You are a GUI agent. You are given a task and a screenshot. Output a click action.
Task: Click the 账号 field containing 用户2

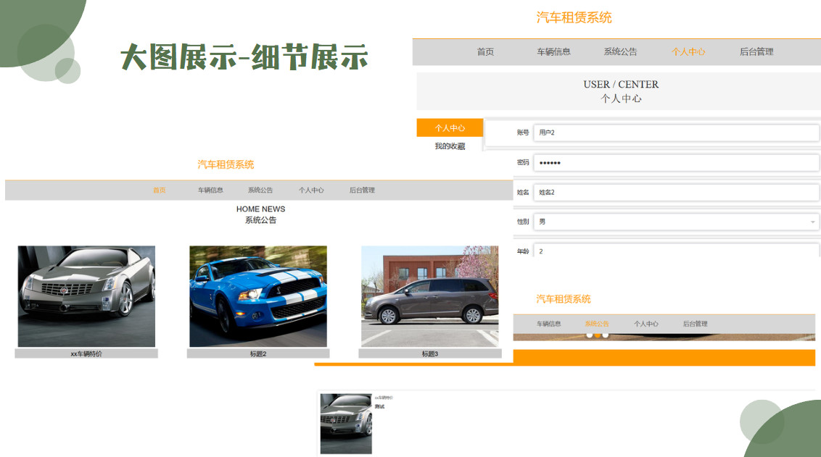point(676,133)
